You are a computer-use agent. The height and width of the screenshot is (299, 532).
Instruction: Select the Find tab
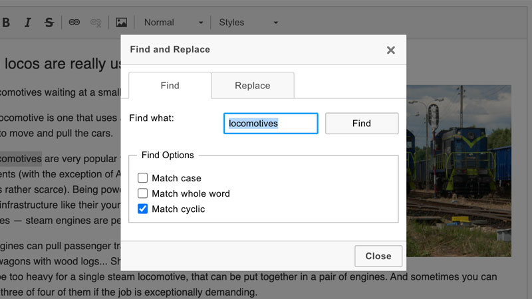click(170, 86)
